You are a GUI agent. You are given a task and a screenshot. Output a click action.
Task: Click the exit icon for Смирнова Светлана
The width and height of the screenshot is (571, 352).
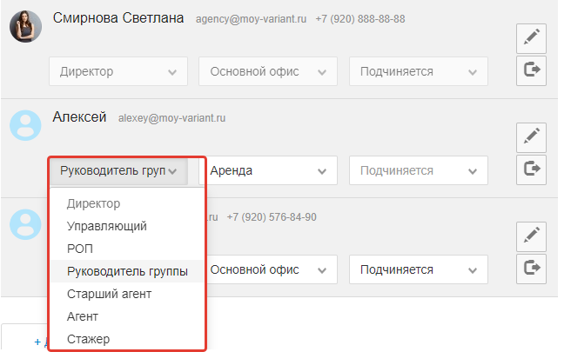(531, 70)
